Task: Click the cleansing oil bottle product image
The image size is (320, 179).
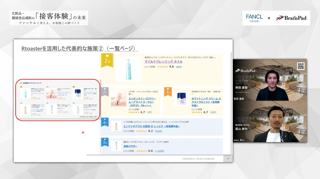Action: pyautogui.click(x=128, y=69)
